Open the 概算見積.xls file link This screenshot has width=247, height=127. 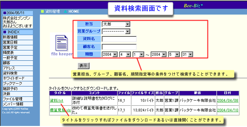tap(60, 110)
